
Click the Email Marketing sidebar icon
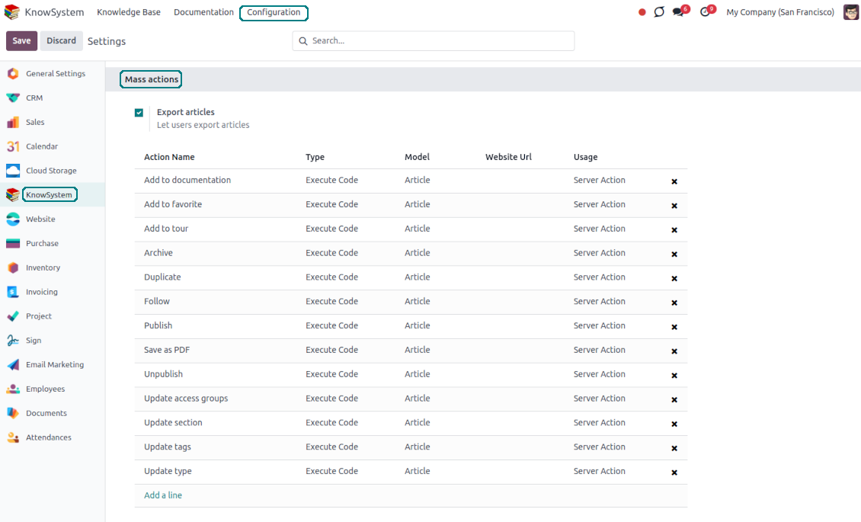13,365
